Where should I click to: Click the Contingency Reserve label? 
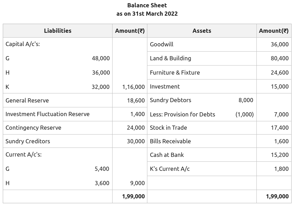[x=33, y=128]
